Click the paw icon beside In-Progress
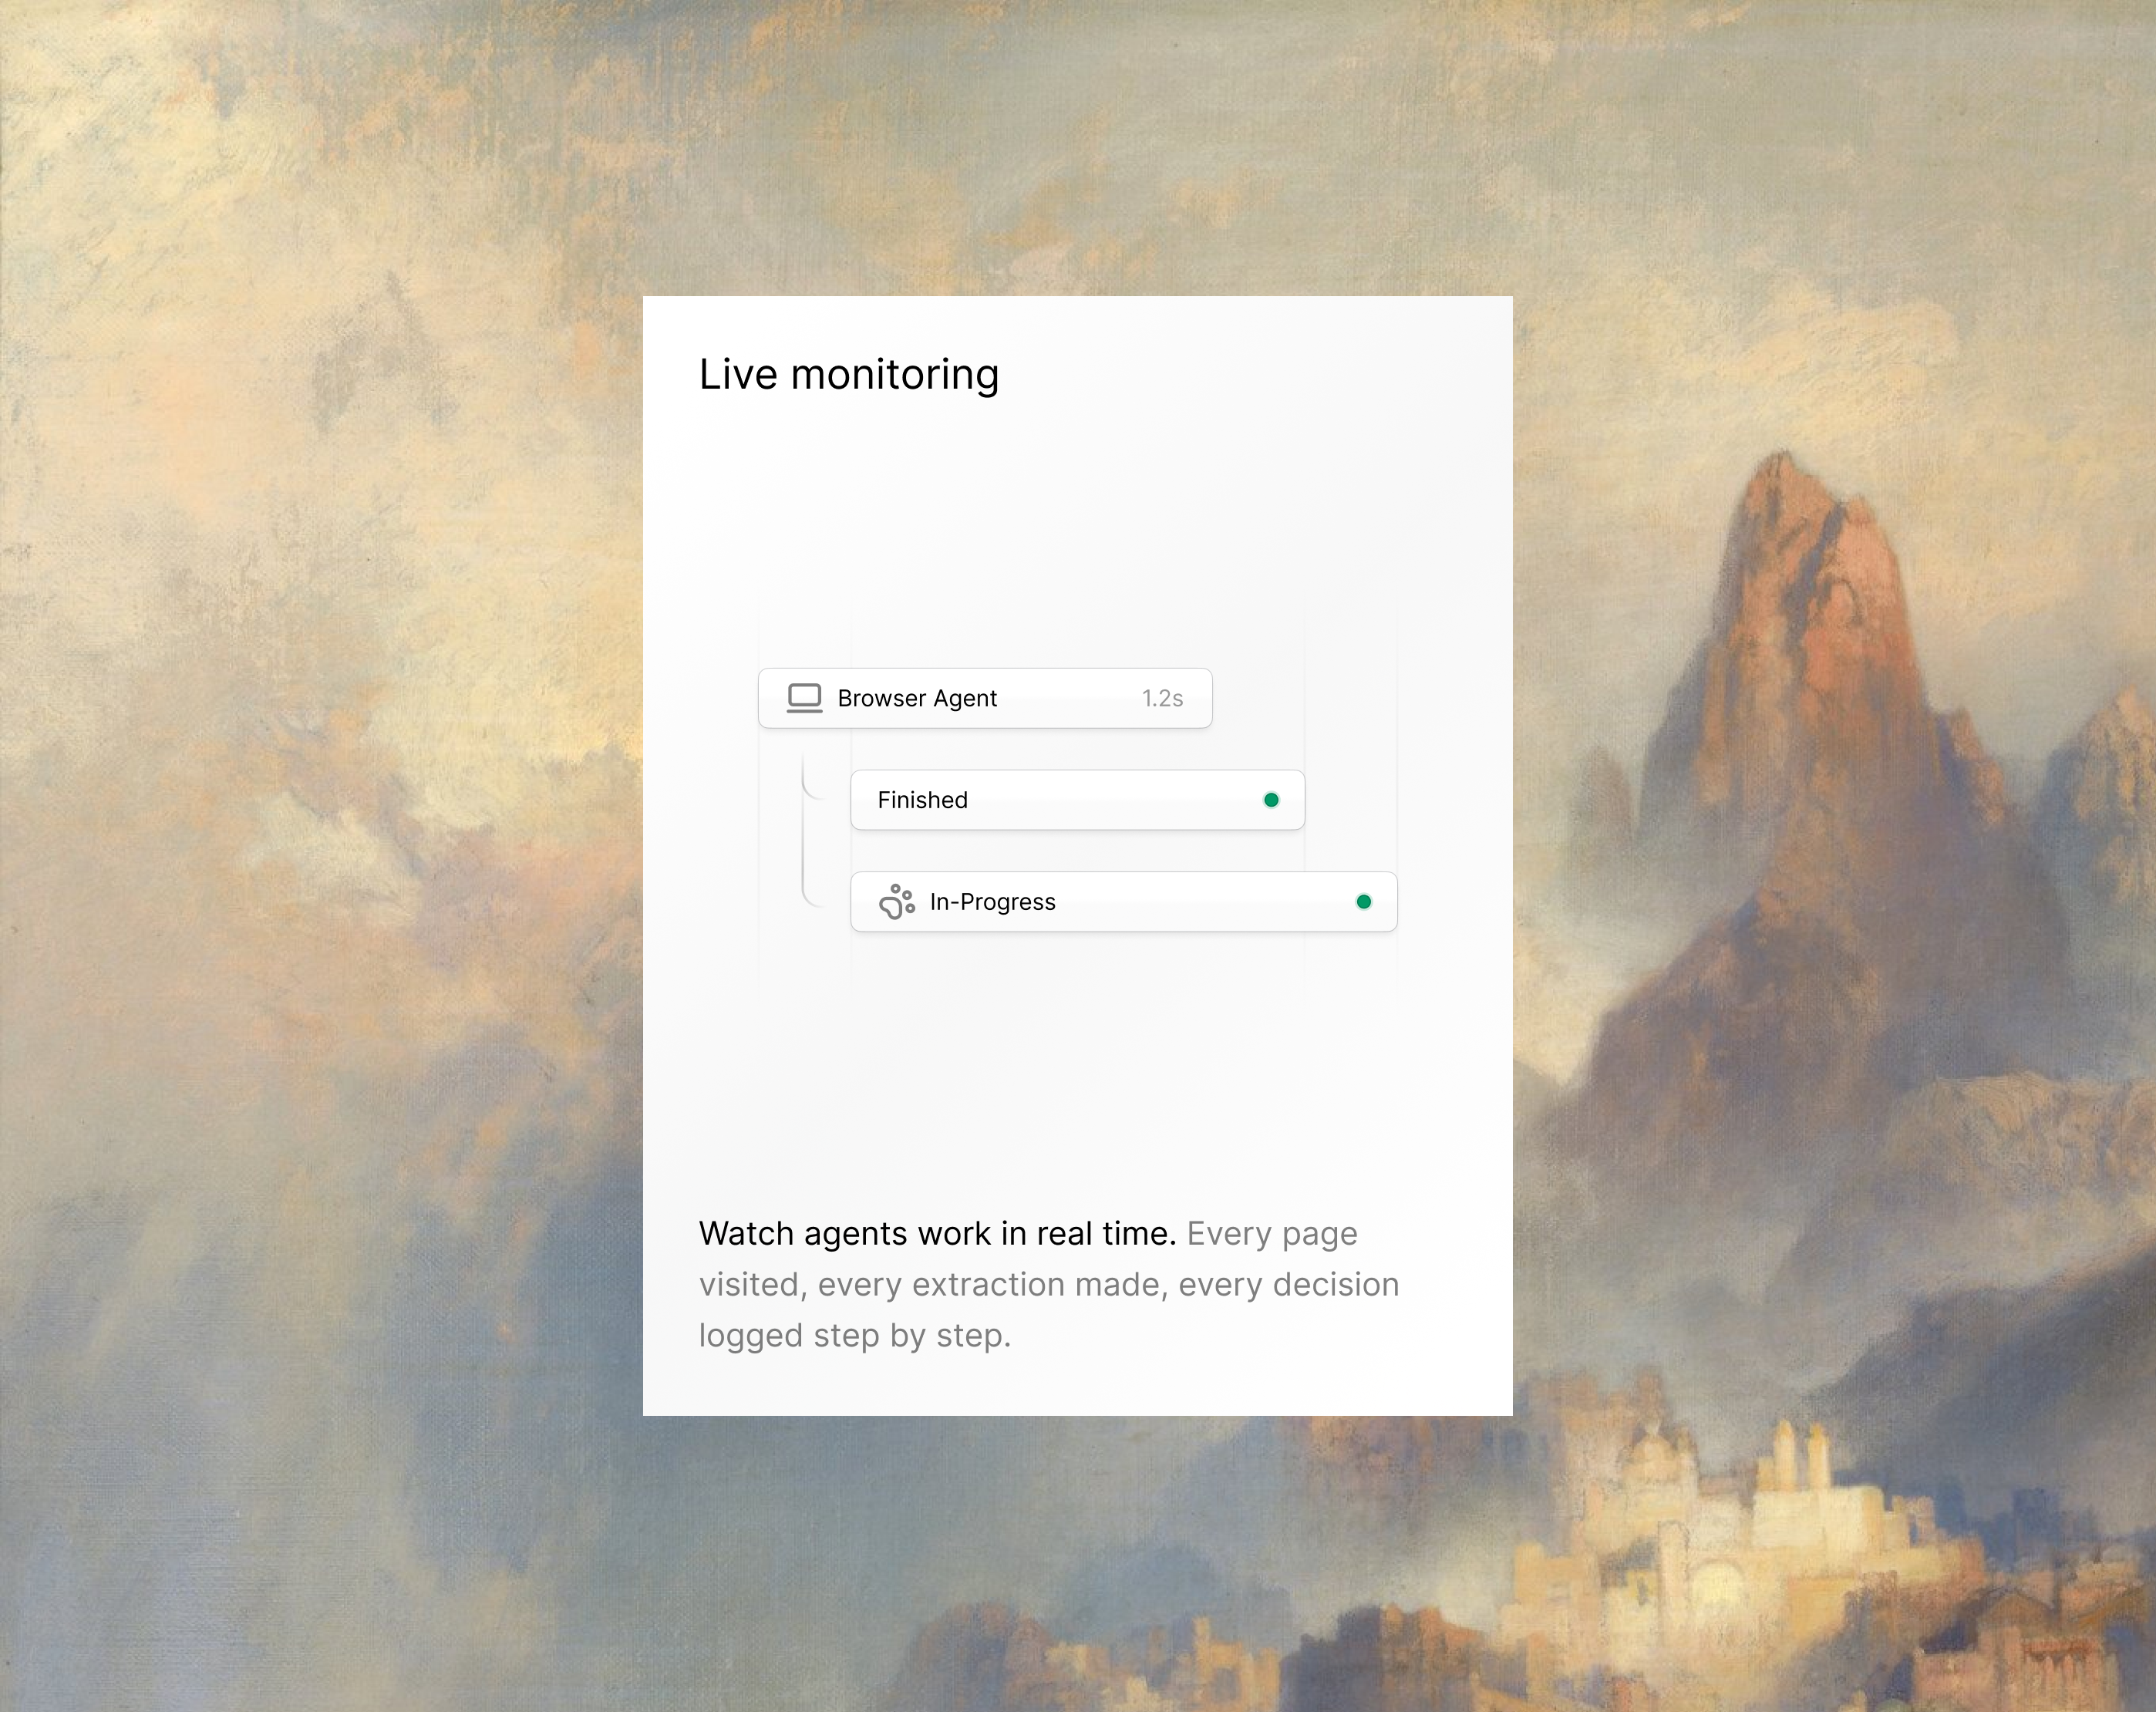Viewport: 2156px width, 1712px height. (897, 901)
